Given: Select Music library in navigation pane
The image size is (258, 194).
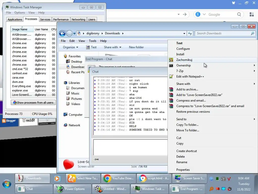Looking at the screenshot, I should click(x=73, y=93).
